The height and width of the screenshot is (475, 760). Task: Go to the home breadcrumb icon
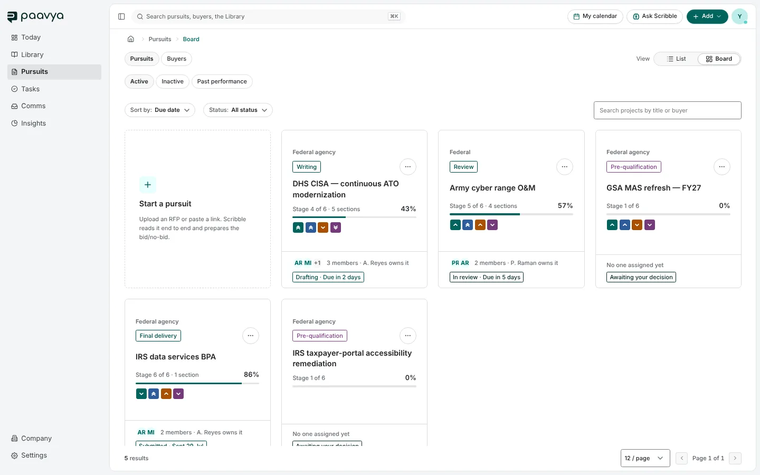click(131, 39)
